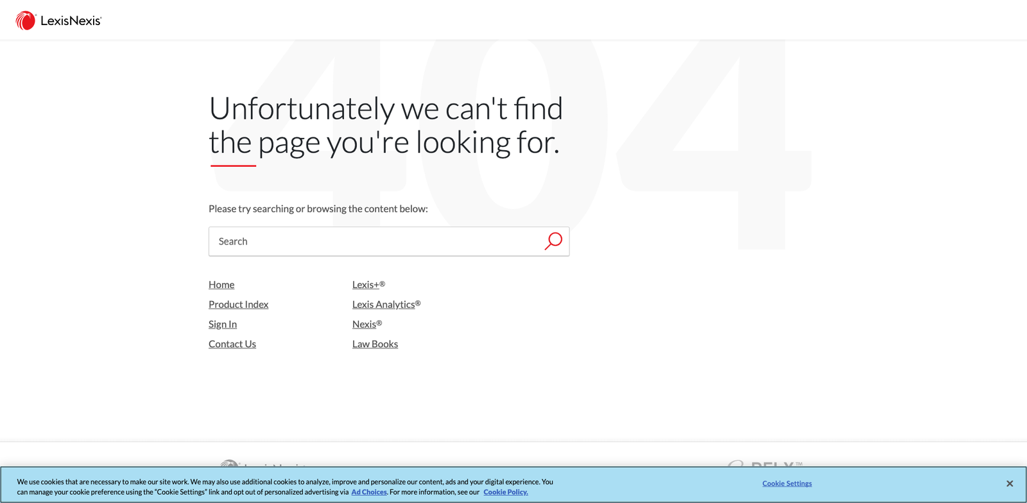Screen dimensions: 1027x503
Task: Dismiss the cookie banner with X
Action: click(x=1009, y=484)
